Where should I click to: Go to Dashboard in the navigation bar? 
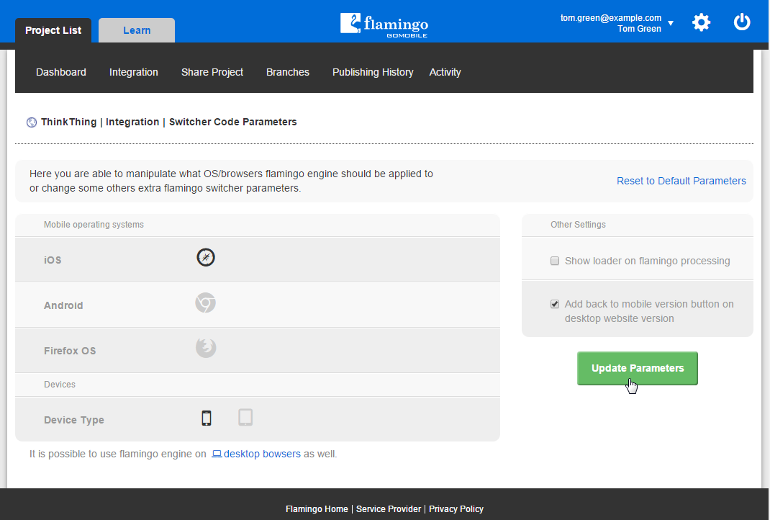61,72
